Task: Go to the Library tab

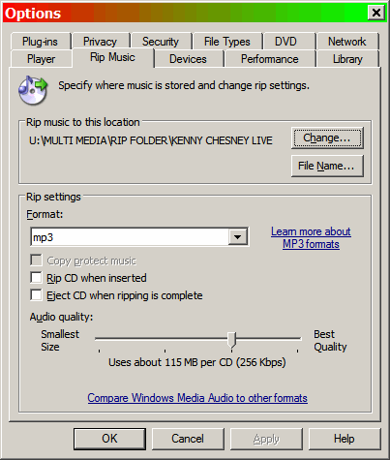Action: [347, 59]
